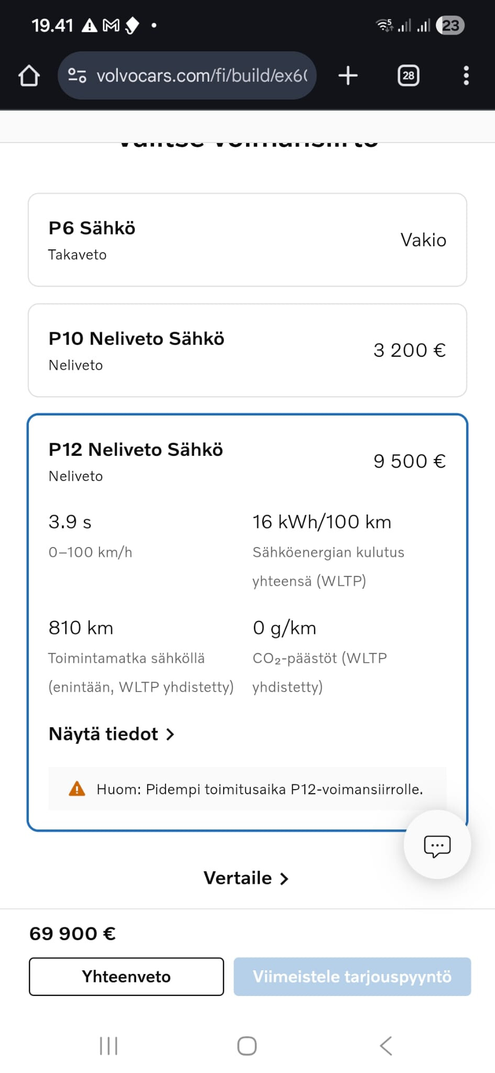
Task: Open the chat support bubble
Action: click(437, 845)
